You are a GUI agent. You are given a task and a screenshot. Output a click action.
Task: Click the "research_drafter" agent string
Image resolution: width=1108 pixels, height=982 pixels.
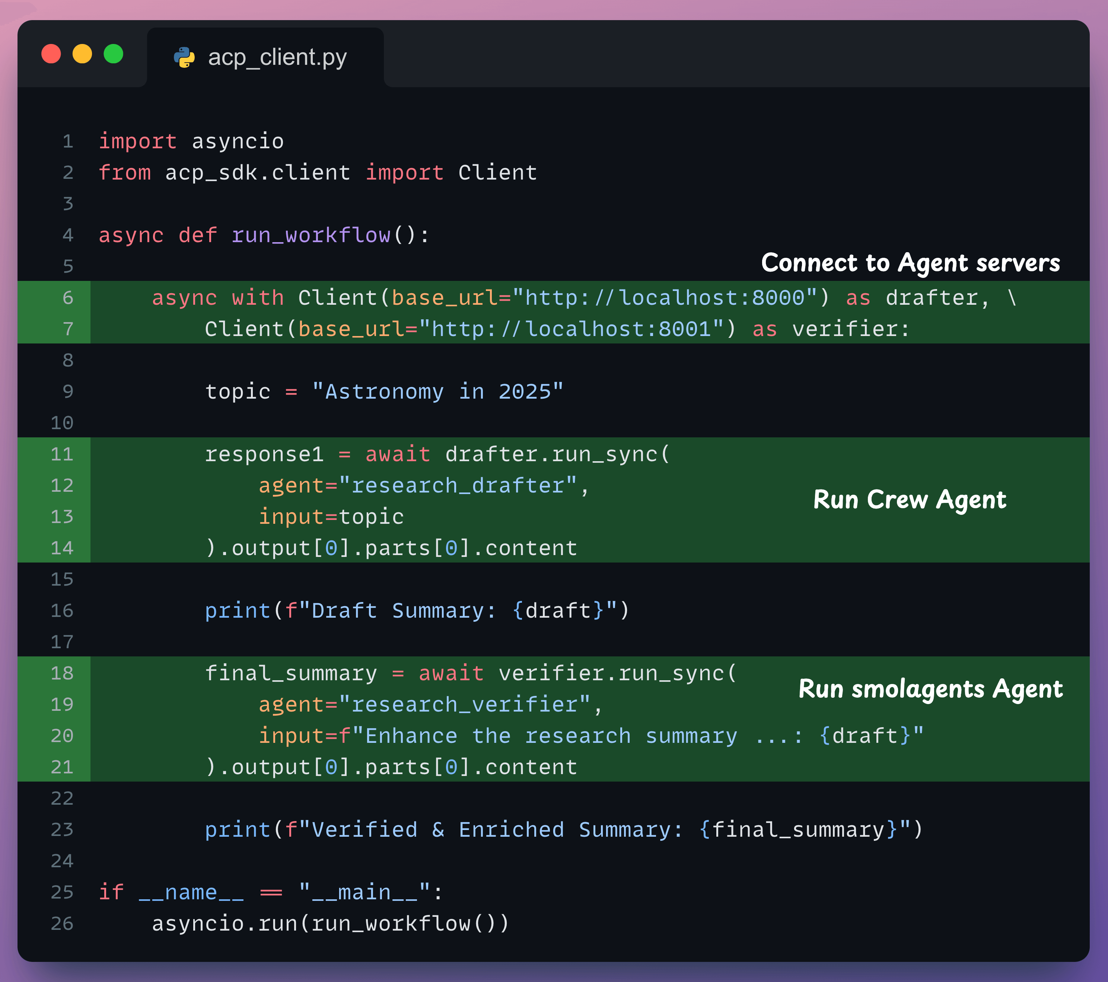[x=458, y=485]
